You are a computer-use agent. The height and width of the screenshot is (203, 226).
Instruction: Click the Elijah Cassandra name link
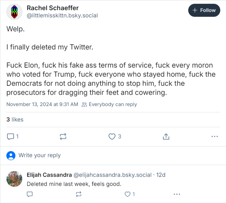point(49,175)
